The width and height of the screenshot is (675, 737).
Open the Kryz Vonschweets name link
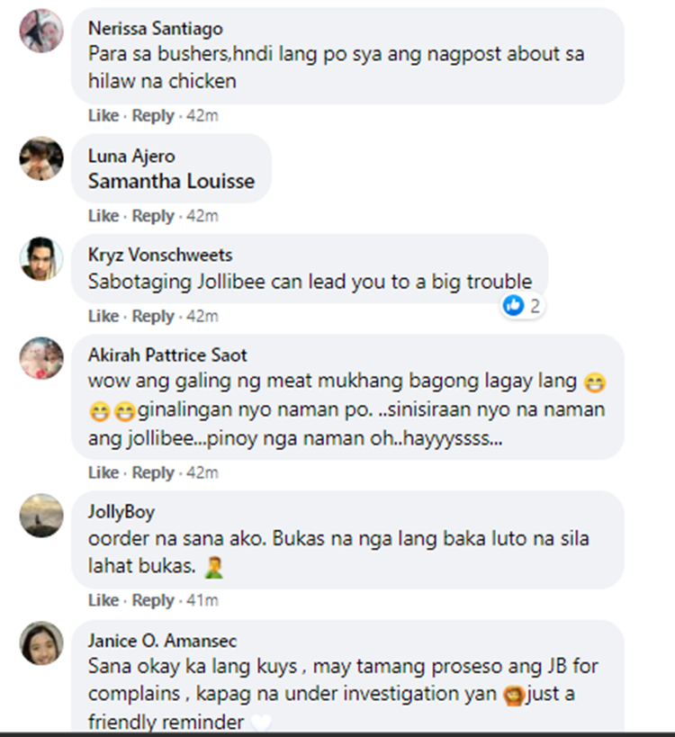(x=160, y=255)
